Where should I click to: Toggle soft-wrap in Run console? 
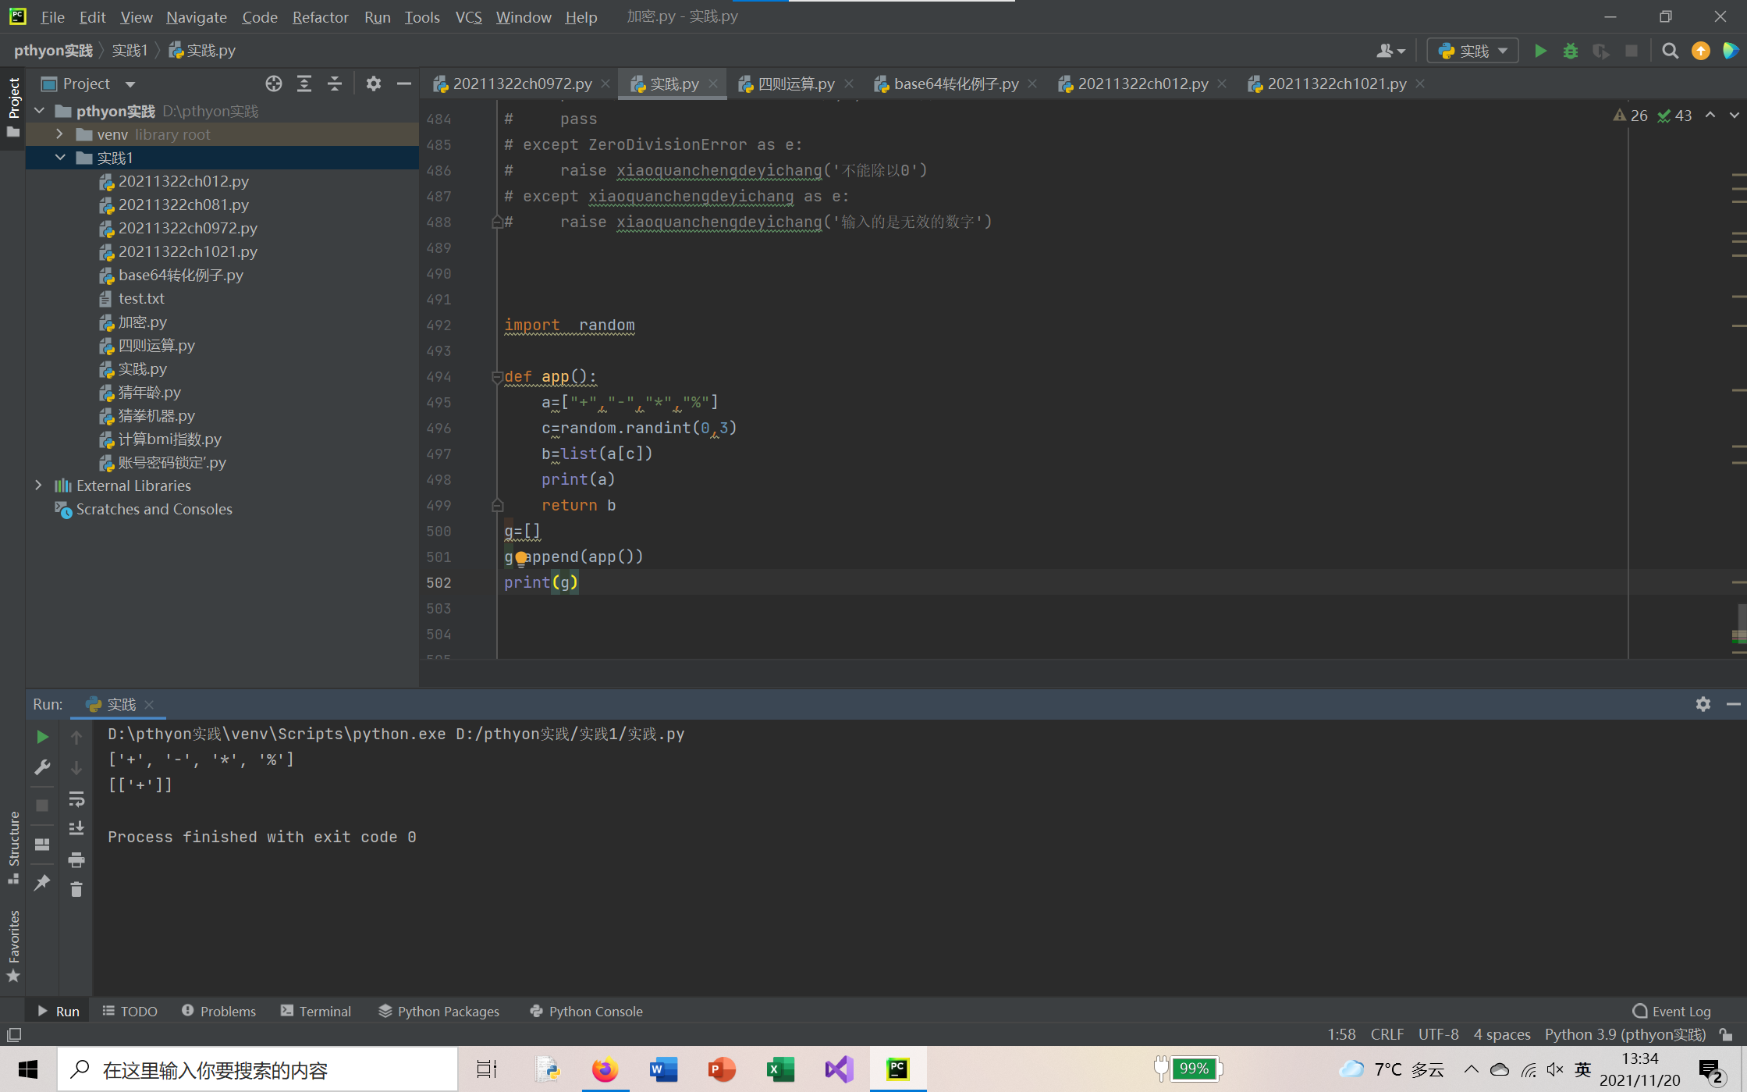(x=76, y=799)
